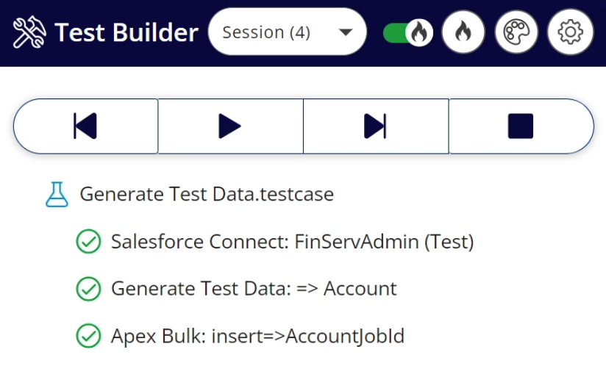Select Generate Test Data.testcase
Image resolution: width=606 pixels, height=366 pixels.
coord(207,194)
